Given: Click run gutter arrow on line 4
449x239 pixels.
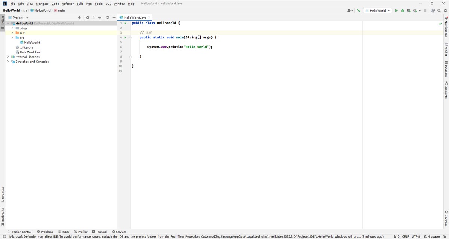Looking at the screenshot, I should 125,37.
